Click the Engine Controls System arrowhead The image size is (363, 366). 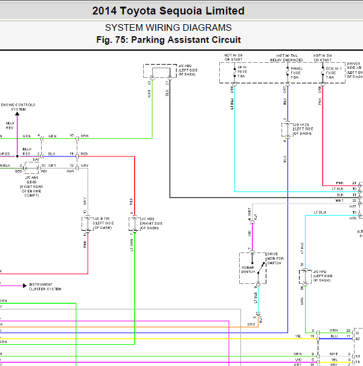tap(17, 114)
